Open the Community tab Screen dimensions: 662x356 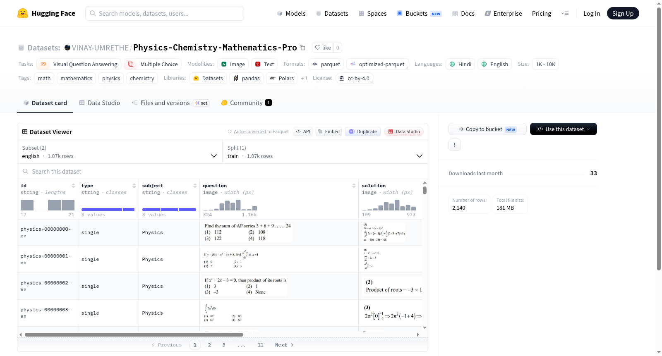[246, 103]
